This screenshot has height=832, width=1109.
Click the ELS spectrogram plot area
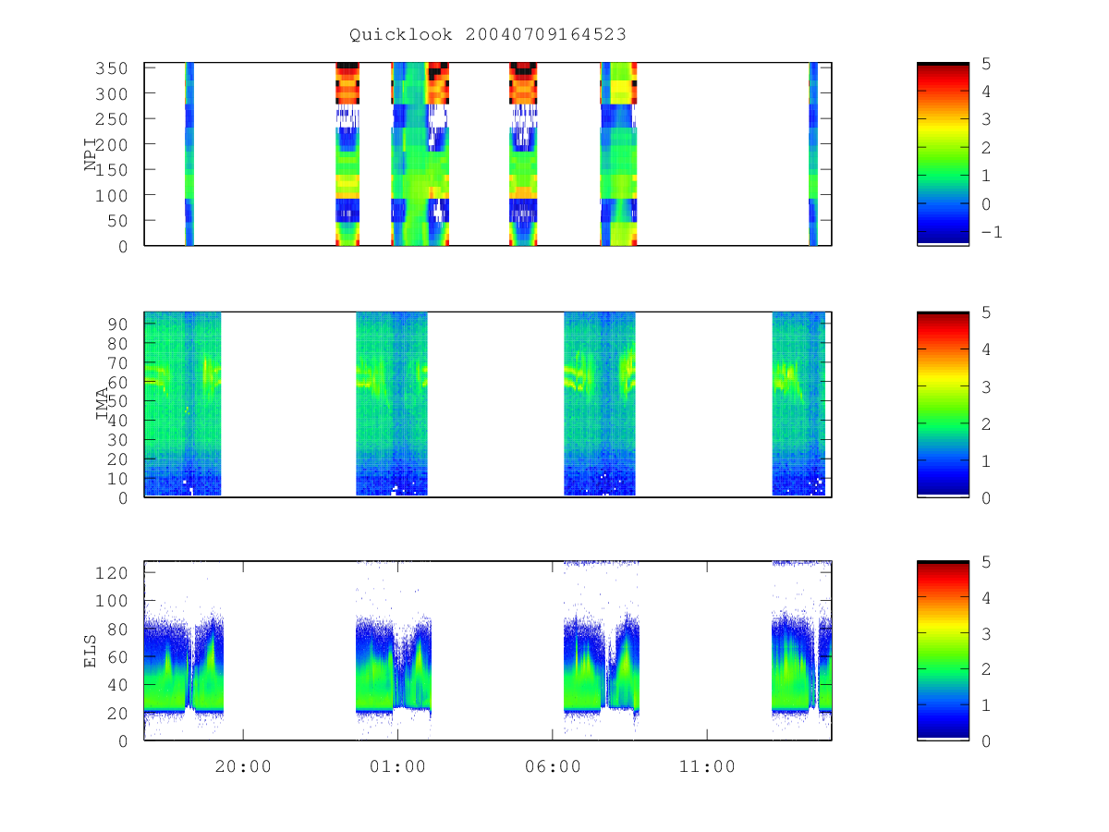click(x=488, y=651)
